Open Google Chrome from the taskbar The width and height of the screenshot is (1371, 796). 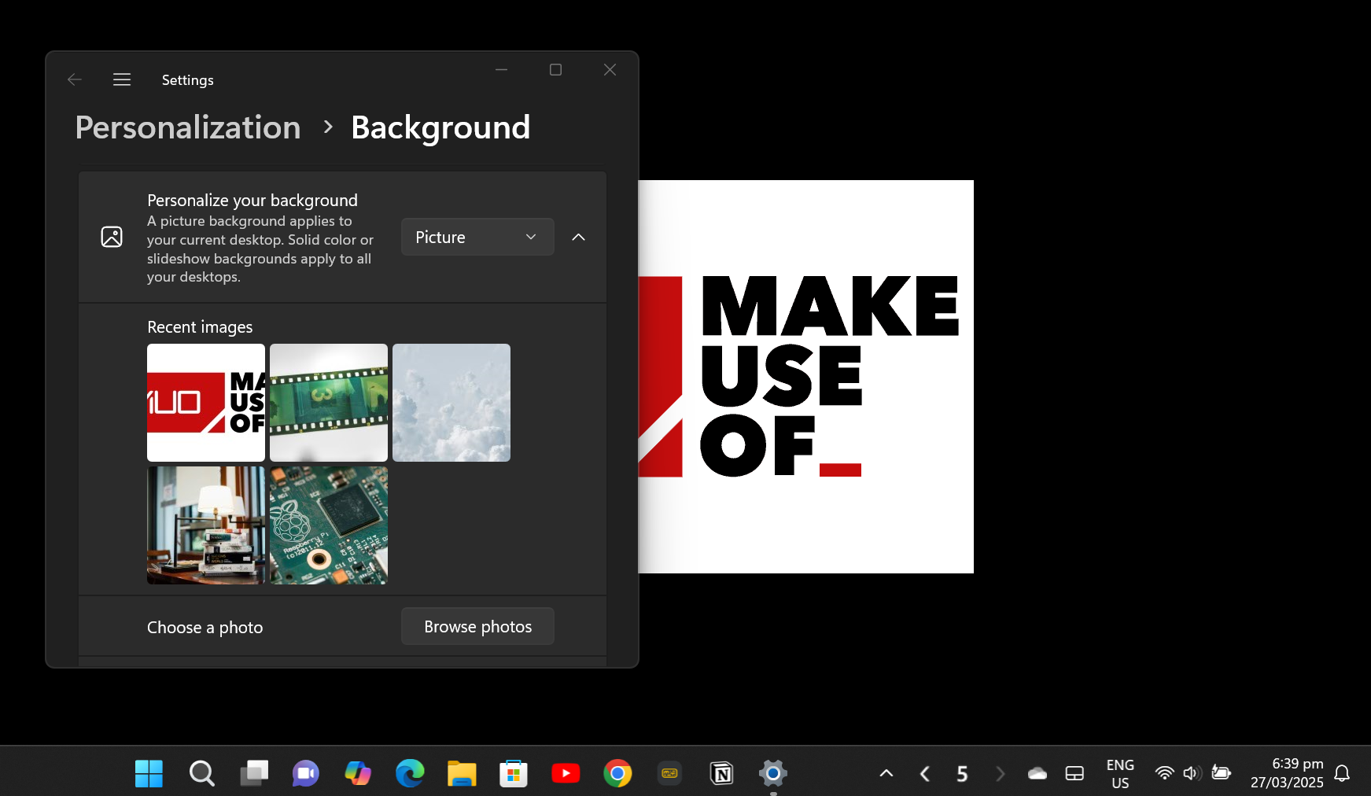[617, 773]
